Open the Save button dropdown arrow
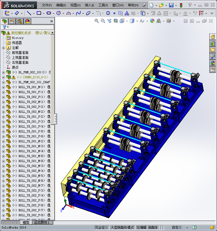 click(176, 5)
